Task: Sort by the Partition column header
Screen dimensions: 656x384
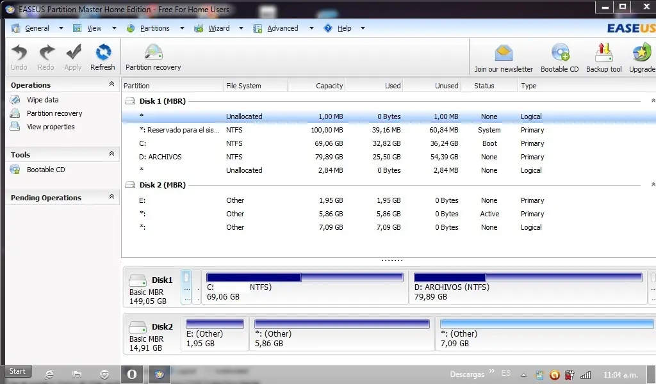Action: coord(172,86)
